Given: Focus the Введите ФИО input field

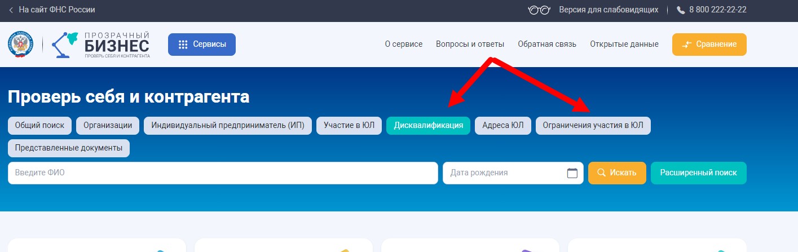Looking at the screenshot, I should pos(223,173).
